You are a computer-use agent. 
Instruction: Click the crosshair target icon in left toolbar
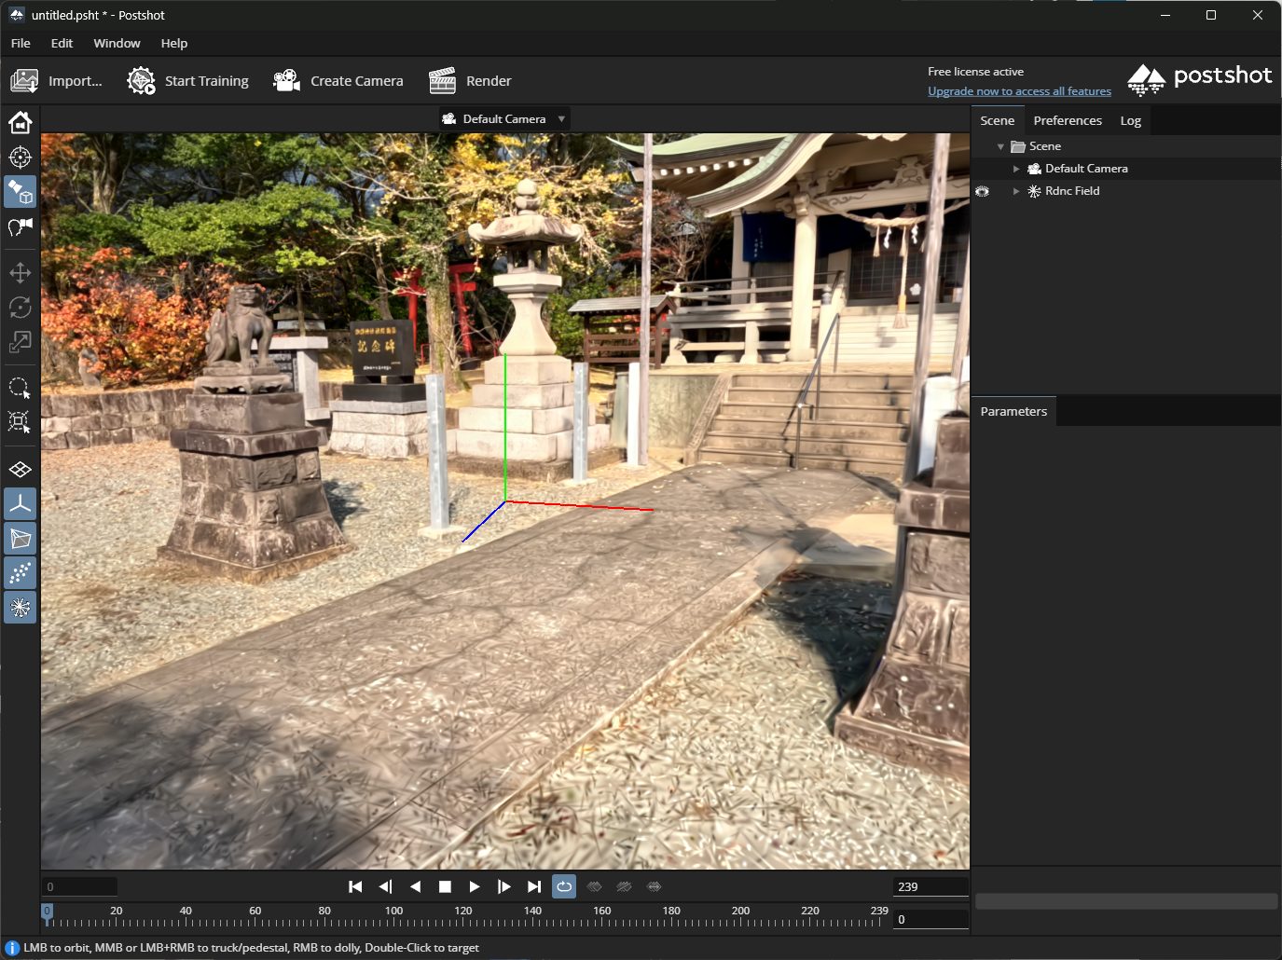point(20,157)
